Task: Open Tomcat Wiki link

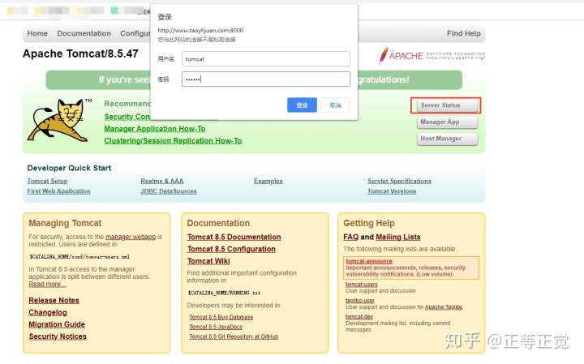Action: pyautogui.click(x=208, y=261)
